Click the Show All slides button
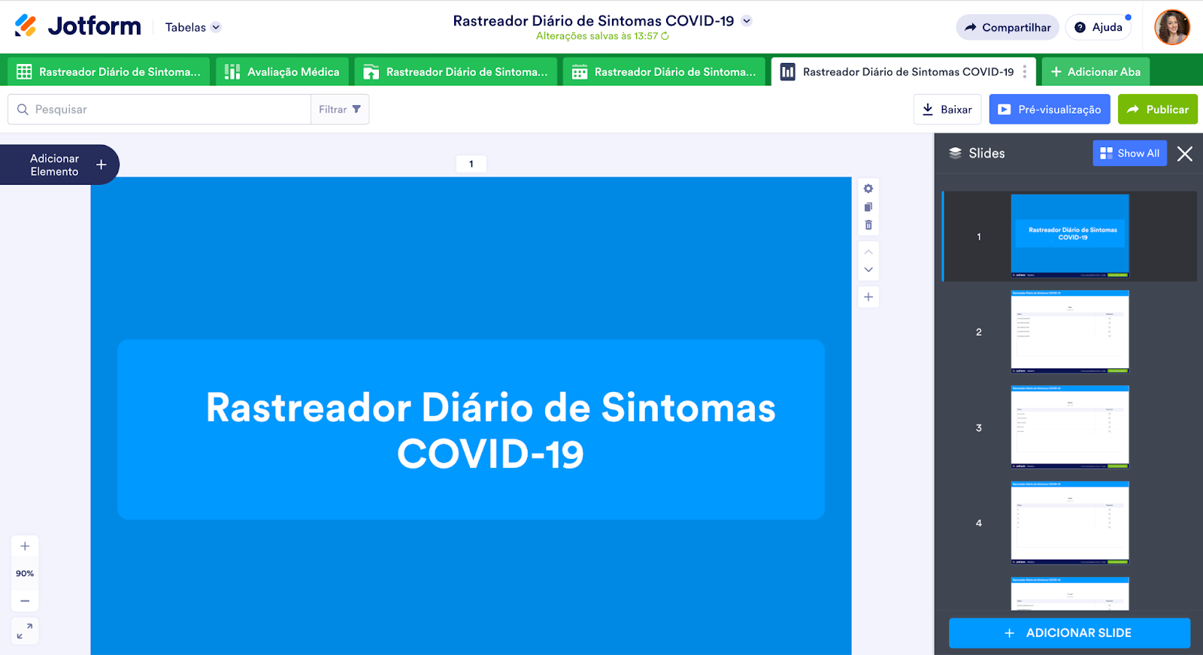This screenshot has height=655, width=1203. [x=1129, y=153]
